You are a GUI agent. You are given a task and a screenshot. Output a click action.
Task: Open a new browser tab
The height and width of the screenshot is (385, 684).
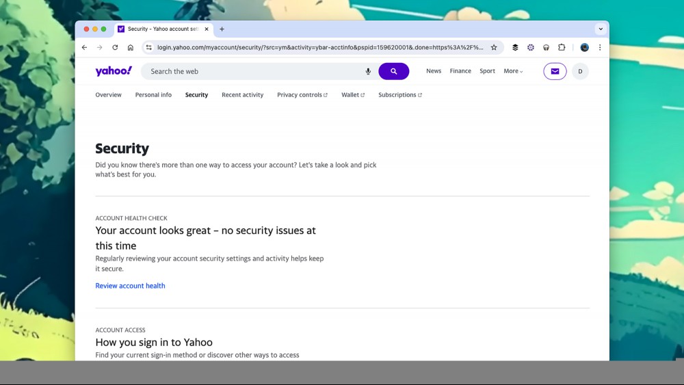[222, 29]
